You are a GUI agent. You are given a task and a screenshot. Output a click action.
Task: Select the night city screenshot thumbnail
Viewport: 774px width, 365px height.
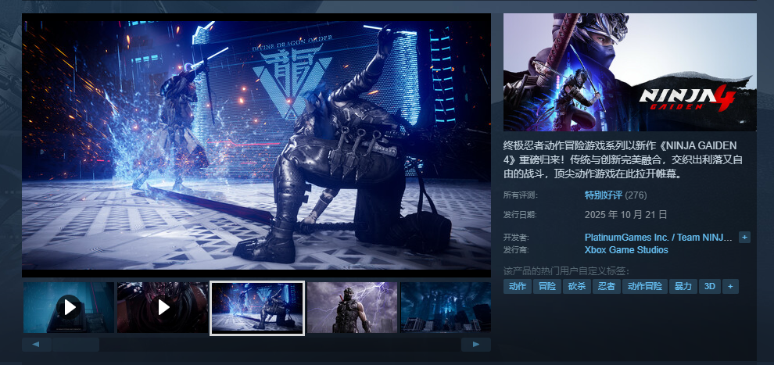446,308
